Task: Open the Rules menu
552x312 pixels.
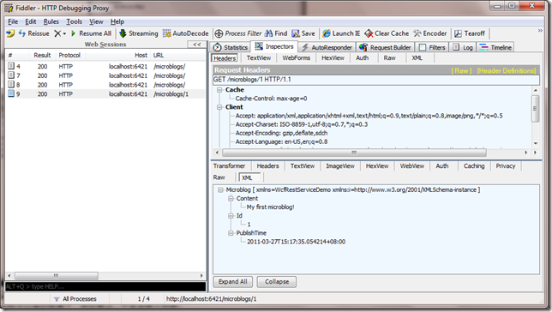Action: (51, 21)
